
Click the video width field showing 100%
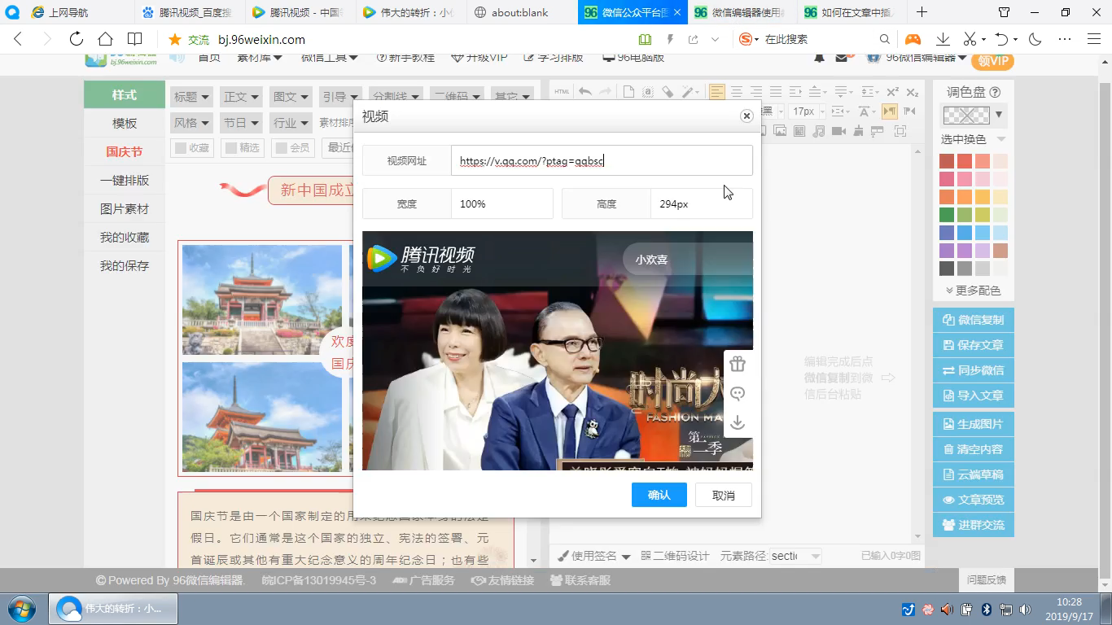tap(501, 203)
